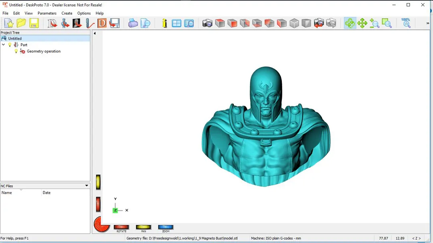Open the View menu
433x243 pixels.
(x=28, y=13)
